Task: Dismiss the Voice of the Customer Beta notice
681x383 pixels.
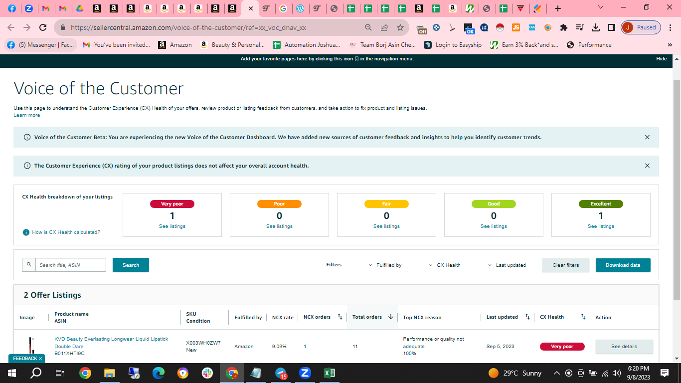Action: [647, 137]
